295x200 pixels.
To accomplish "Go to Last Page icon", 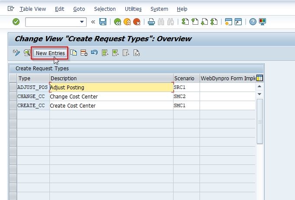I will click(214, 22).
